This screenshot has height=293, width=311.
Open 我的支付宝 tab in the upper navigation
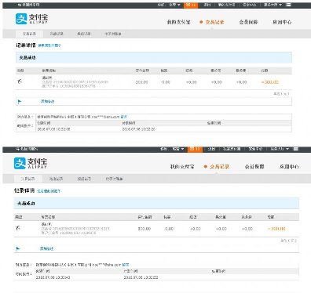click(x=178, y=22)
